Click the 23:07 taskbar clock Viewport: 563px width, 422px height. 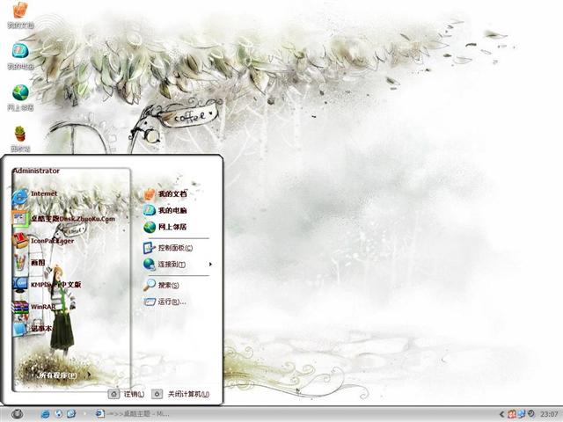click(x=549, y=414)
